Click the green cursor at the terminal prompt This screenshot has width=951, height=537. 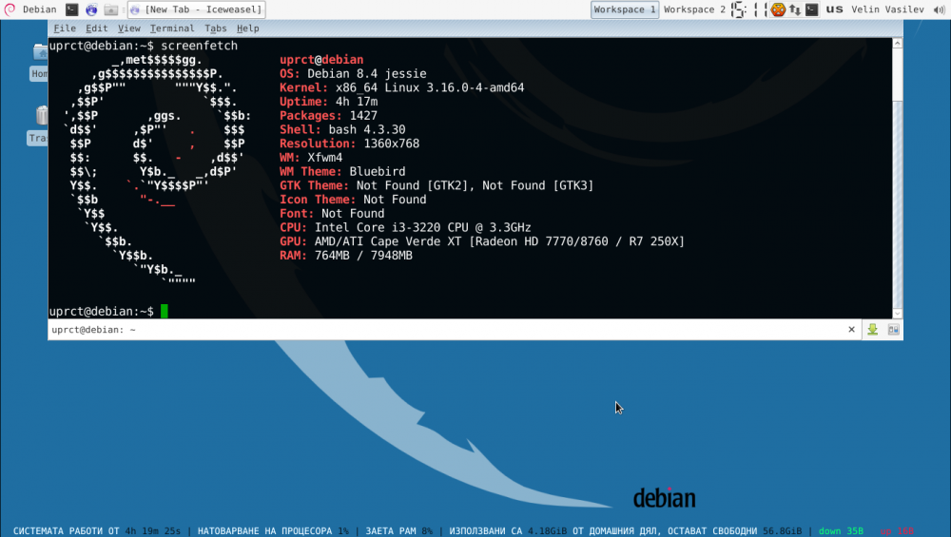pos(164,311)
